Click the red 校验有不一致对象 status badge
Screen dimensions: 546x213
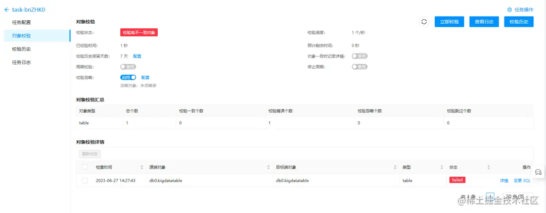140,32
